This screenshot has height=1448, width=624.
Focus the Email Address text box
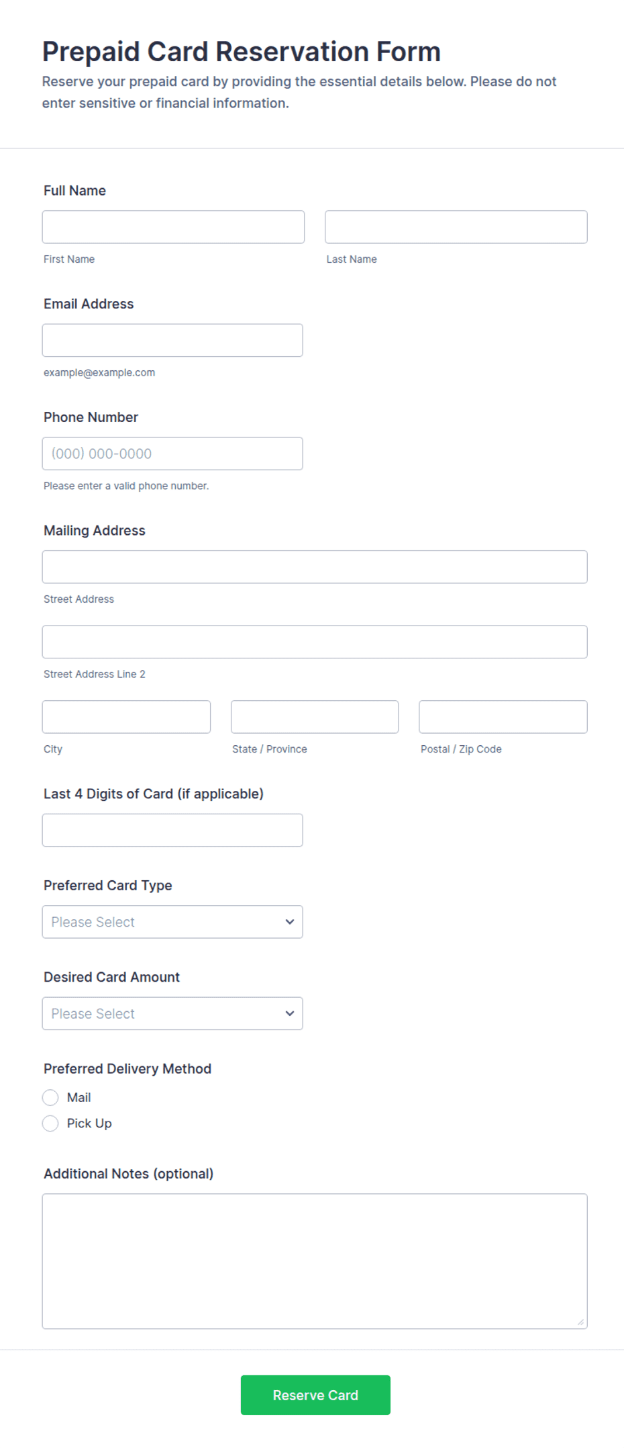click(x=172, y=341)
